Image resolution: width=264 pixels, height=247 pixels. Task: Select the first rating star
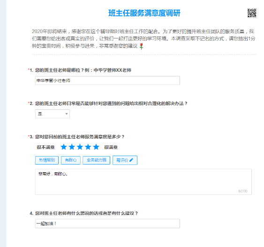pos(64,147)
